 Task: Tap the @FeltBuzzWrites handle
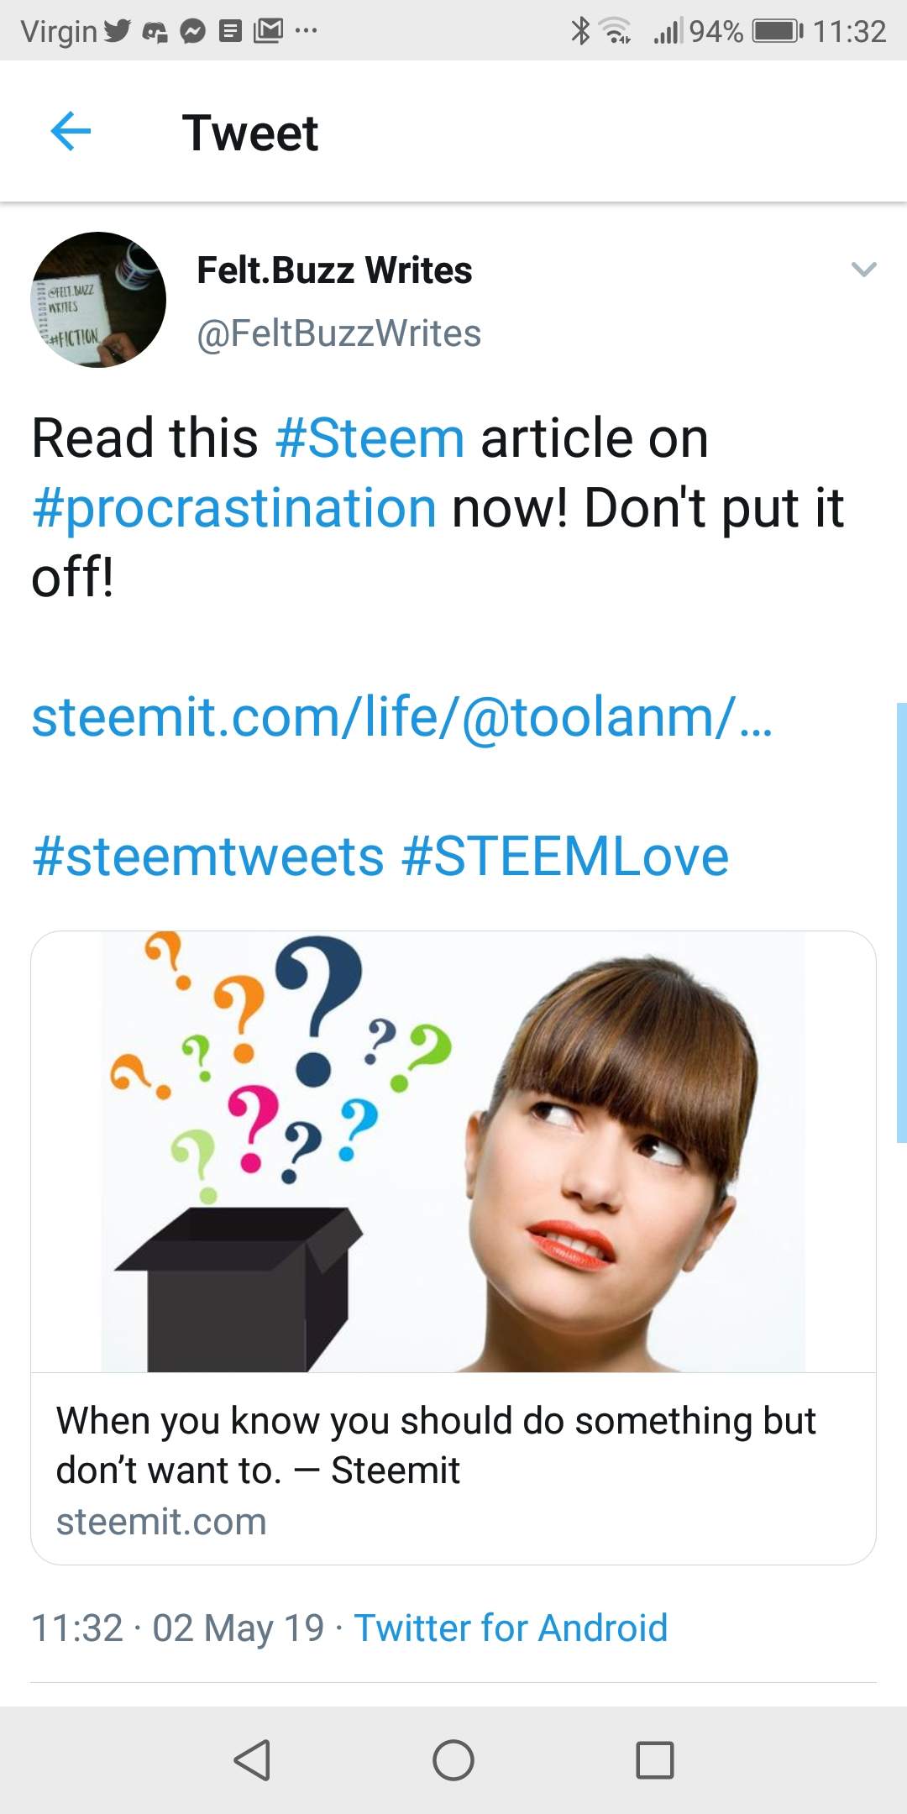[338, 333]
